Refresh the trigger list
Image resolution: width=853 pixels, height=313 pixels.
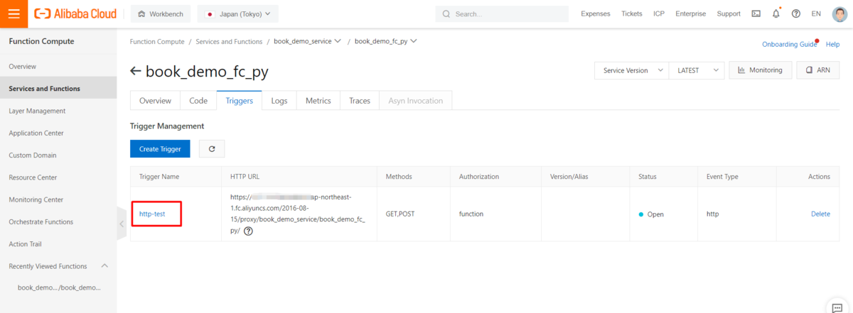(212, 149)
